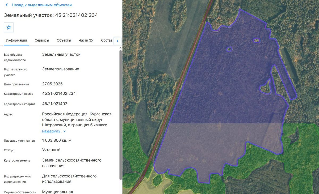
Task: Add the parcel to favorites with the star icon
Action: (9, 27)
